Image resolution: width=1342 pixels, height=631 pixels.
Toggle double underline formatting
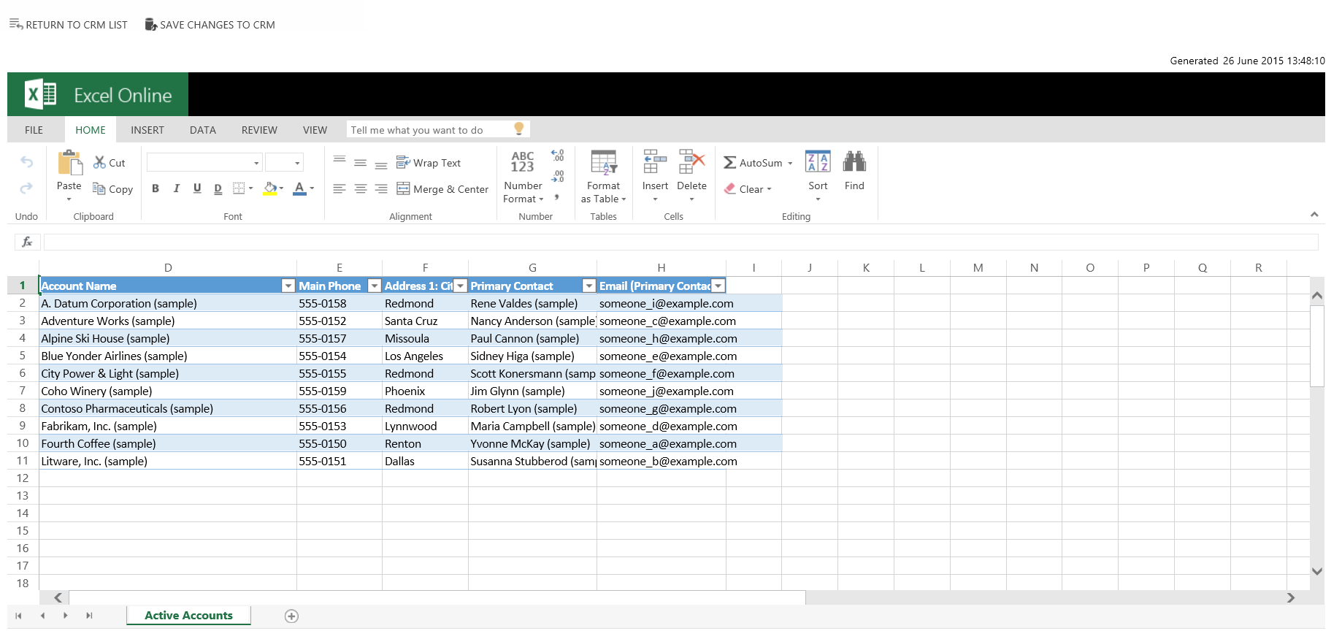pyautogui.click(x=218, y=188)
